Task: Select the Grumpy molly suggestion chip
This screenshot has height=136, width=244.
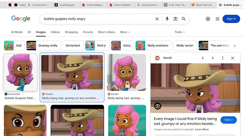Action: (44, 45)
